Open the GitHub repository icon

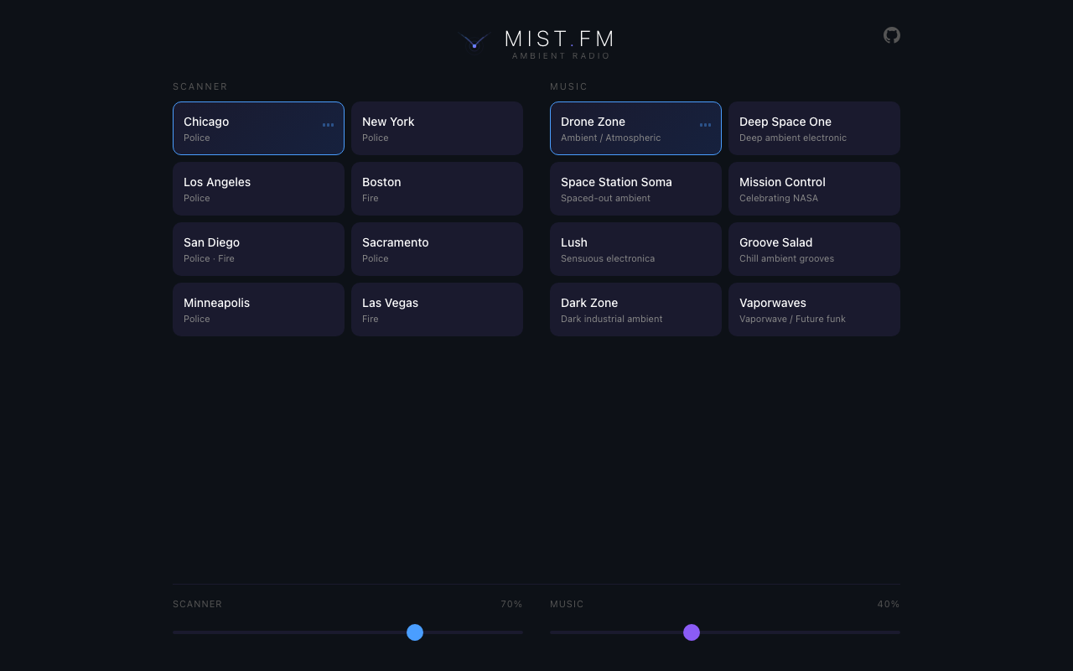tap(891, 35)
